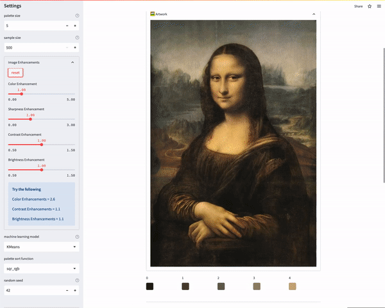Image resolution: width=385 pixels, height=308 pixels.
Task: Click the 'Contrast Enhancements = 1.1' hint text
Action: [36, 209]
